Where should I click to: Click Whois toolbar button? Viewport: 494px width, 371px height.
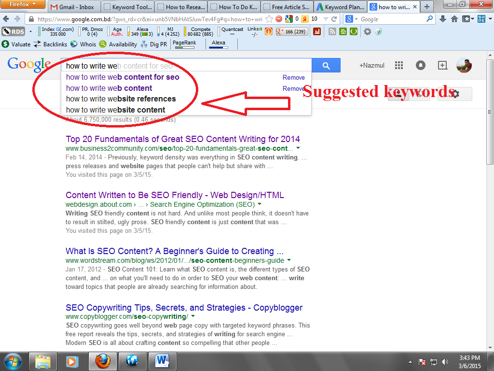point(83,44)
